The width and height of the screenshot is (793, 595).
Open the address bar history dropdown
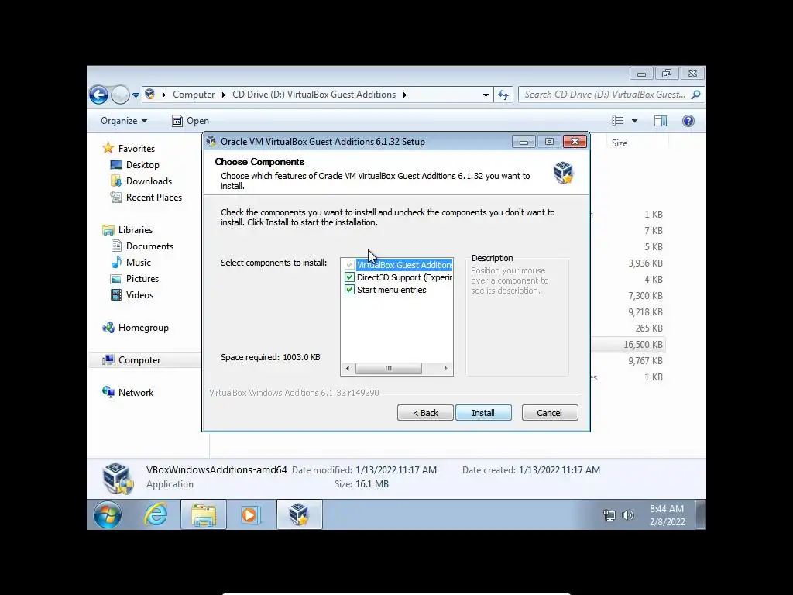coord(486,95)
